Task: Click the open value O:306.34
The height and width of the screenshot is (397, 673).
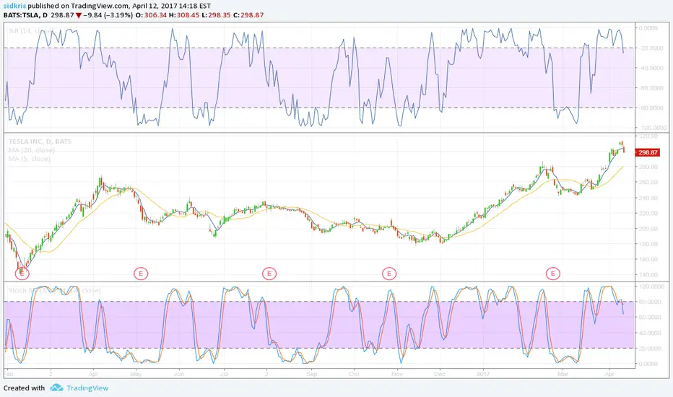Action: coord(151,15)
